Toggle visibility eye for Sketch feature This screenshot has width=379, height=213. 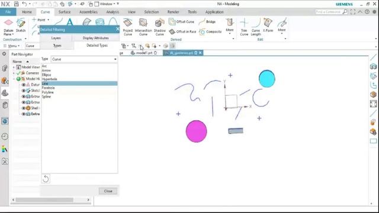tap(24, 91)
